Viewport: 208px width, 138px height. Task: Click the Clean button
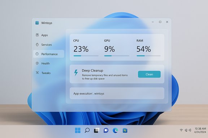tap(149, 74)
